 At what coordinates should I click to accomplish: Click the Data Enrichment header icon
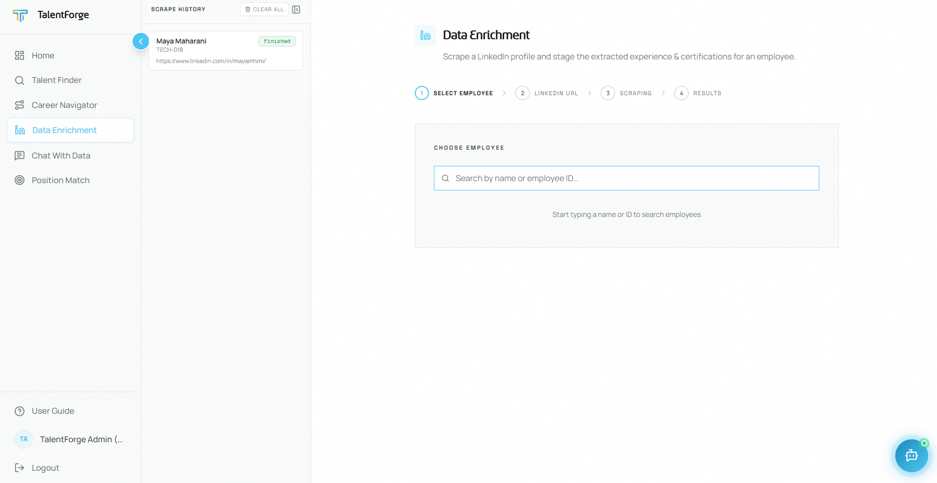425,35
